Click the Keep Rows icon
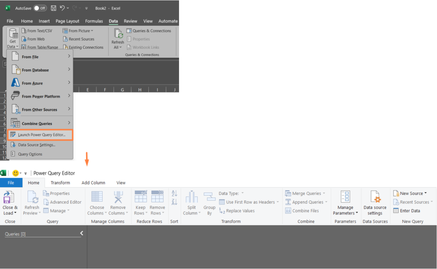The width and height of the screenshot is (437, 269). click(x=140, y=197)
